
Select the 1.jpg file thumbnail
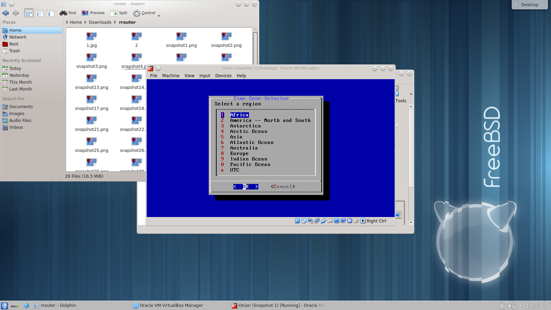[x=92, y=36]
